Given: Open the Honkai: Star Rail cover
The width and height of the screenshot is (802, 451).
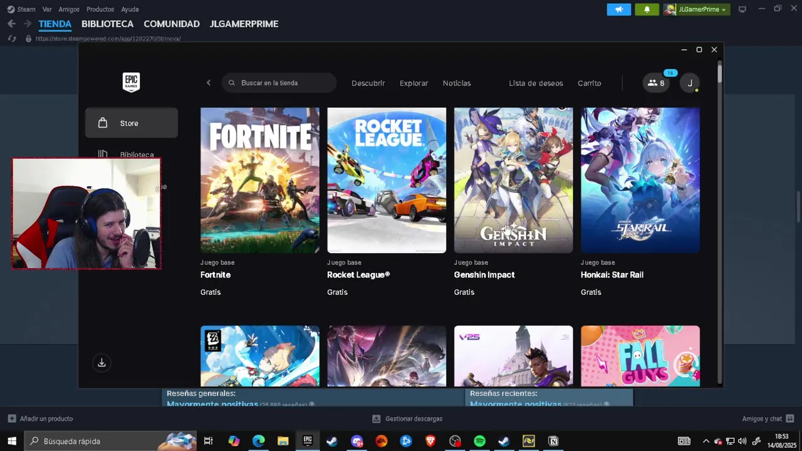Looking at the screenshot, I should (x=640, y=180).
